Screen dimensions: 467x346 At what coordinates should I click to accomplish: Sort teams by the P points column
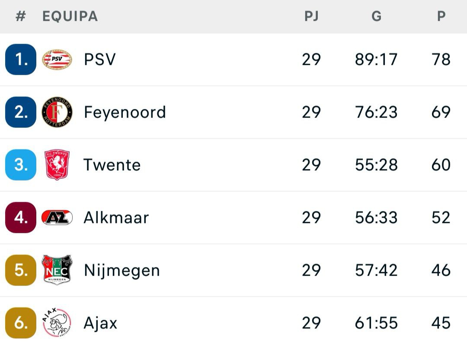(x=441, y=16)
